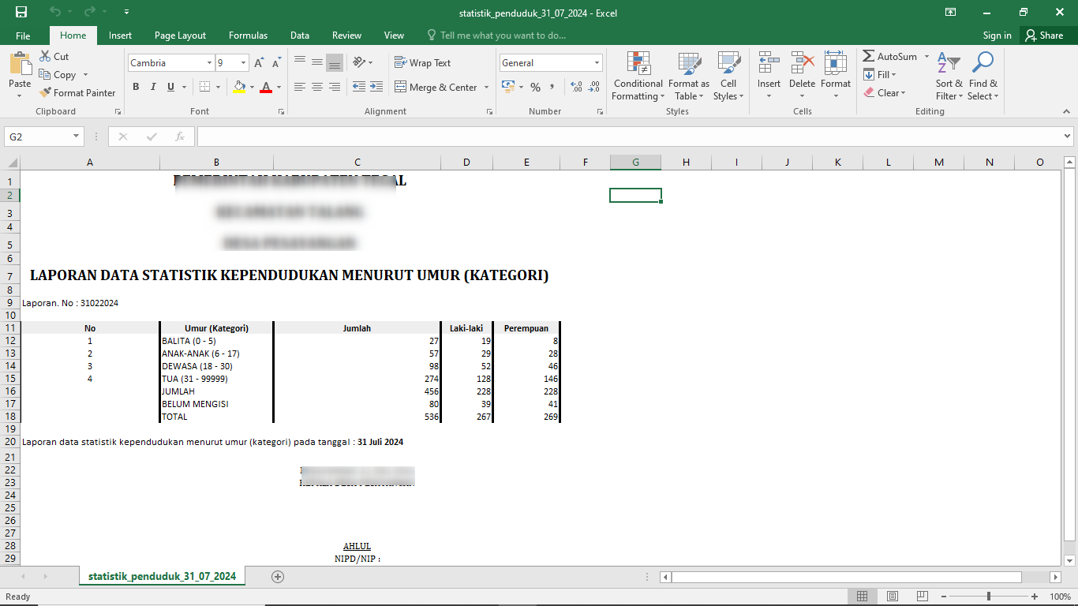The height and width of the screenshot is (606, 1078).
Task: Toggle Italic formatting
Action: click(153, 87)
